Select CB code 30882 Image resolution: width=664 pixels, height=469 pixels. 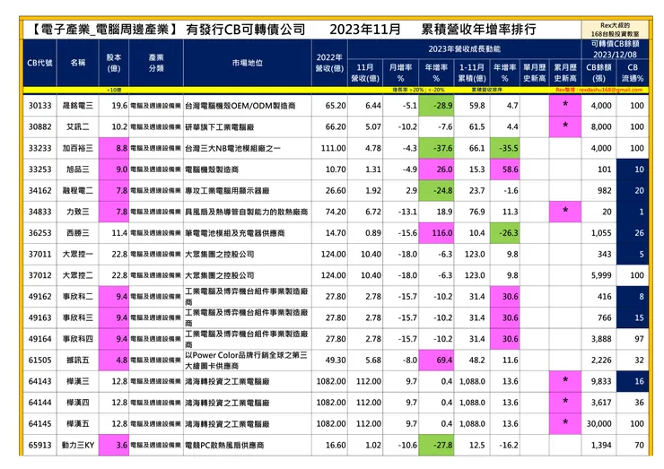39,126
